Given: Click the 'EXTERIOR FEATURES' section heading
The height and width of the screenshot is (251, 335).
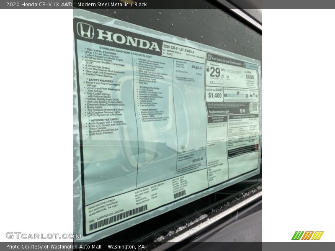Looking at the screenshot, I should pos(150,88).
